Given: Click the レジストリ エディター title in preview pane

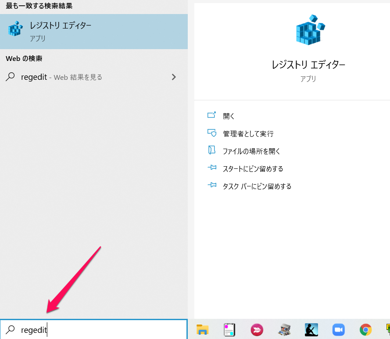Looking at the screenshot, I should (x=308, y=65).
